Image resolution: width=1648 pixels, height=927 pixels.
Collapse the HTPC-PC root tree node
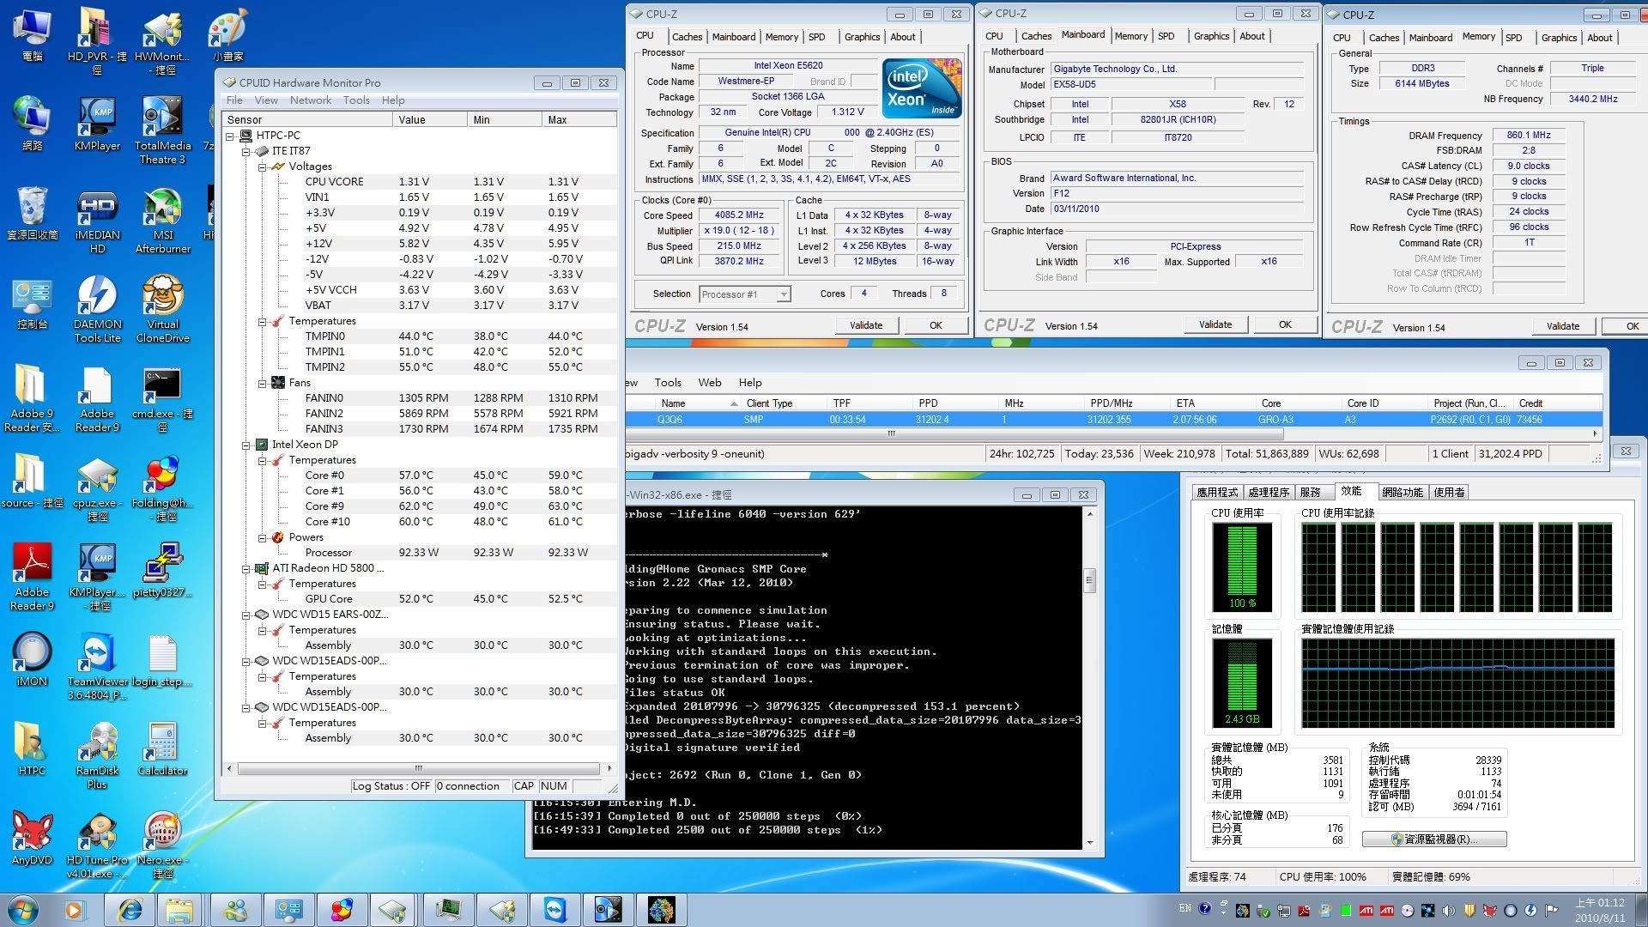click(x=230, y=136)
